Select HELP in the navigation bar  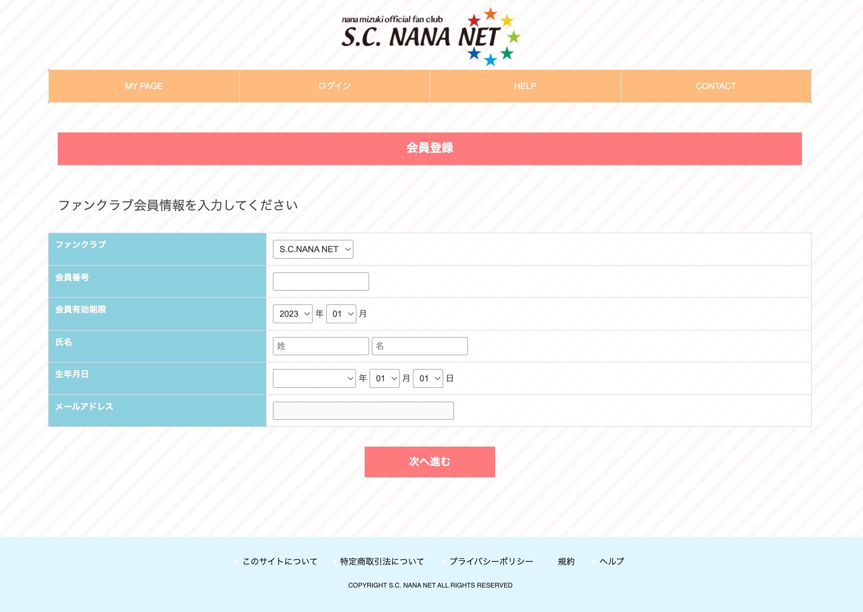[525, 86]
